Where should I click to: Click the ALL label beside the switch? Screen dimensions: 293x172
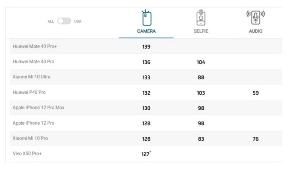coord(51,22)
